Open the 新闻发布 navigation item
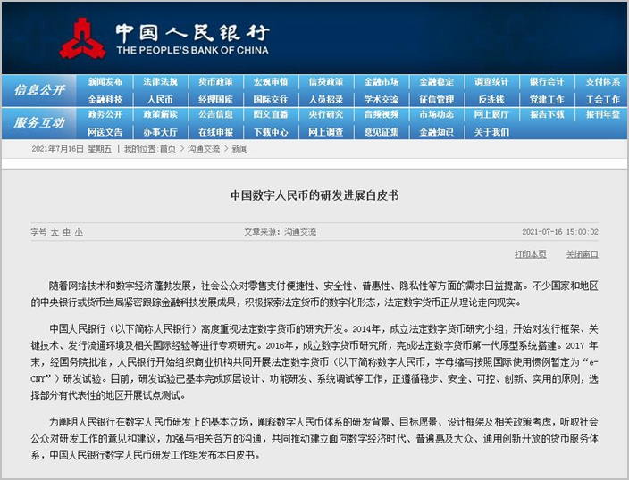The width and height of the screenshot is (629, 480). (x=105, y=82)
